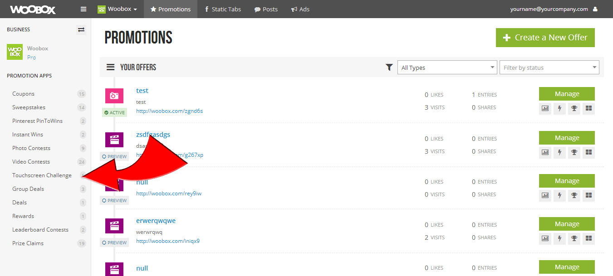Click the trophy icon for rey9iw offer
Screen dimensions: 613x276
pos(574,196)
